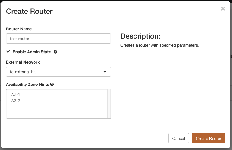Toggle the Enable Admin State checkbox
Viewport: 232px width, 150px height.
point(8,52)
